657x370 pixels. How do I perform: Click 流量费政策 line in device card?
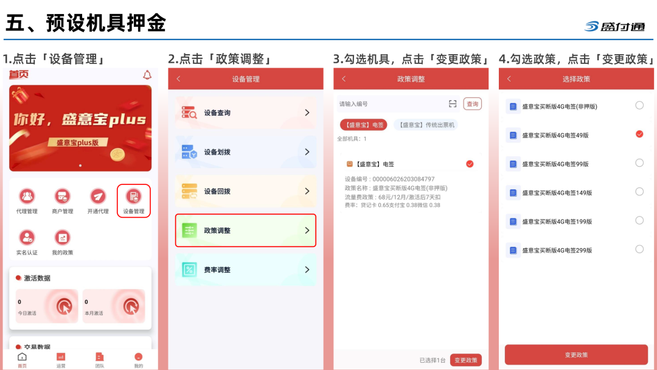click(x=392, y=197)
